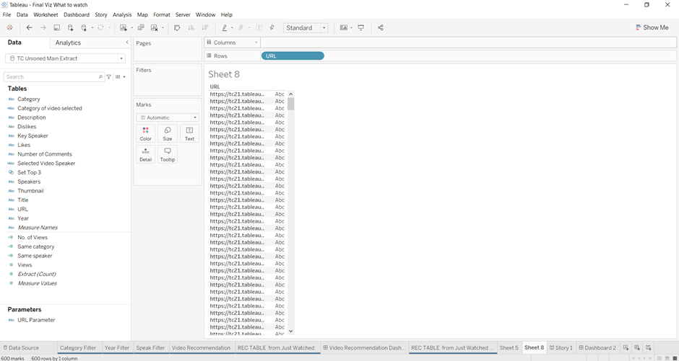Click the Size mark card
This screenshot has width=679, height=361.
click(x=168, y=133)
